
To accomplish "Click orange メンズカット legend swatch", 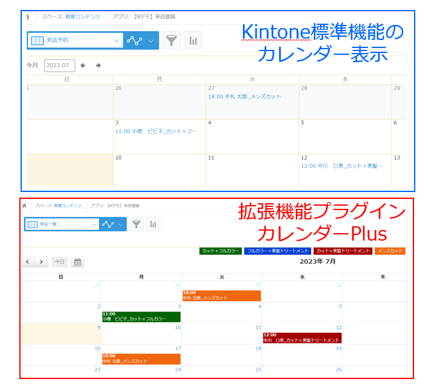I will pos(390,251).
